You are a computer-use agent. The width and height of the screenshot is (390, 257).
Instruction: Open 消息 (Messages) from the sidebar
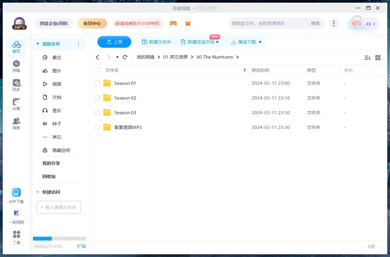coord(16,123)
